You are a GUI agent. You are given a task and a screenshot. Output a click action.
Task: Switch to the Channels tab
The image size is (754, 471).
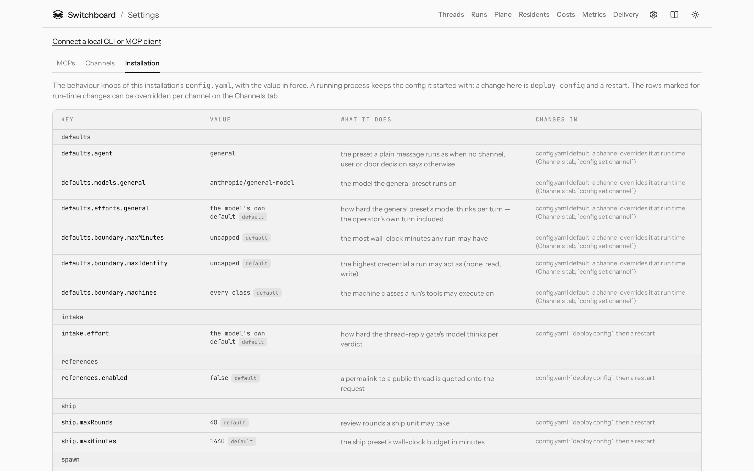[100, 63]
